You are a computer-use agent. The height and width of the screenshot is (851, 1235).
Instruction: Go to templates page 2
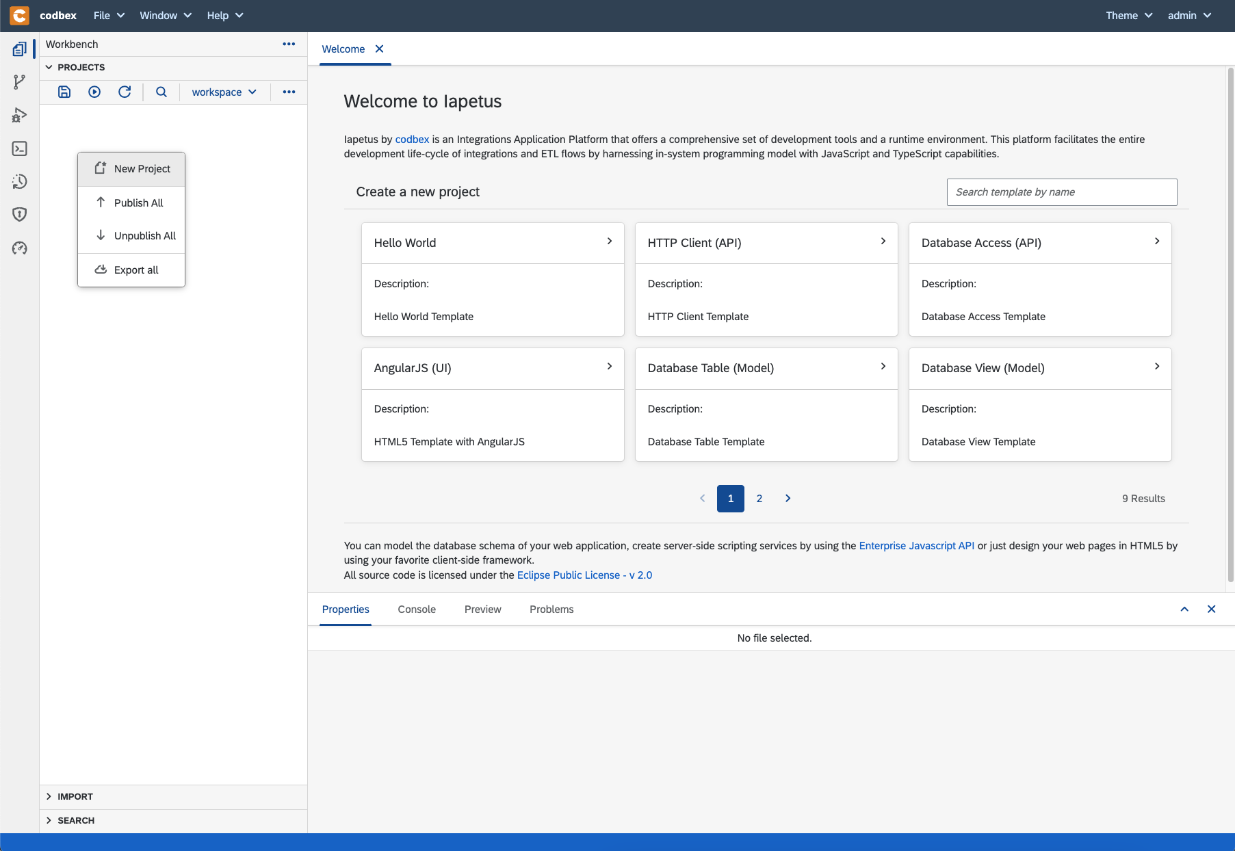coord(759,498)
